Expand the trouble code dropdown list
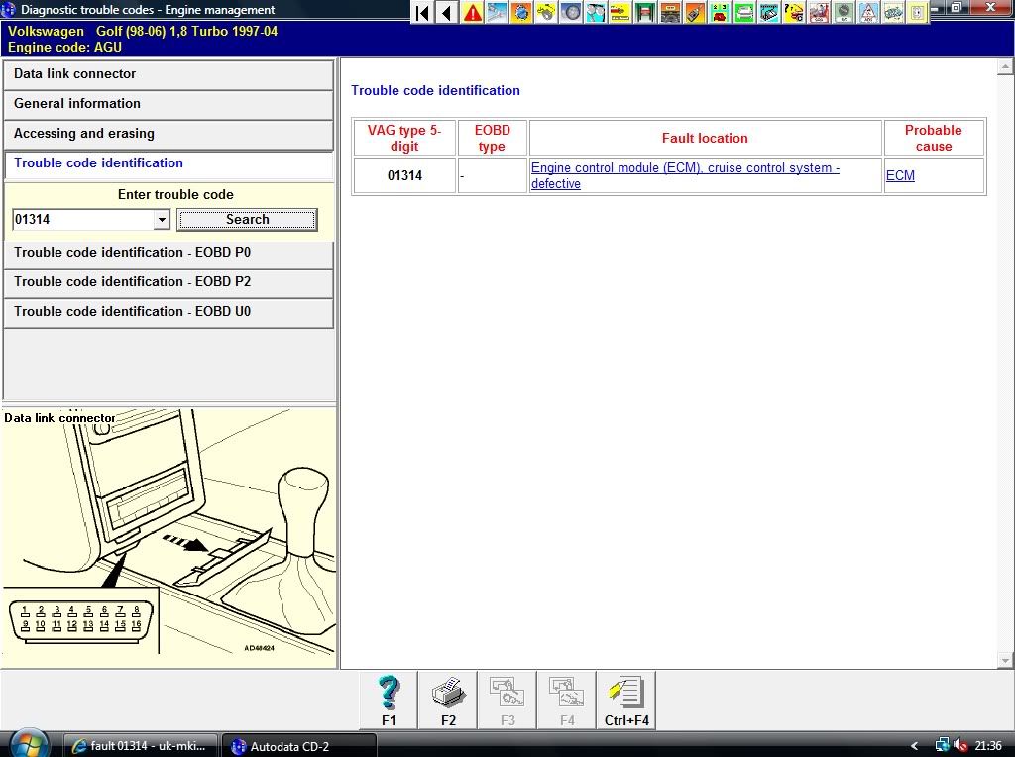The image size is (1015, 757). tap(163, 220)
